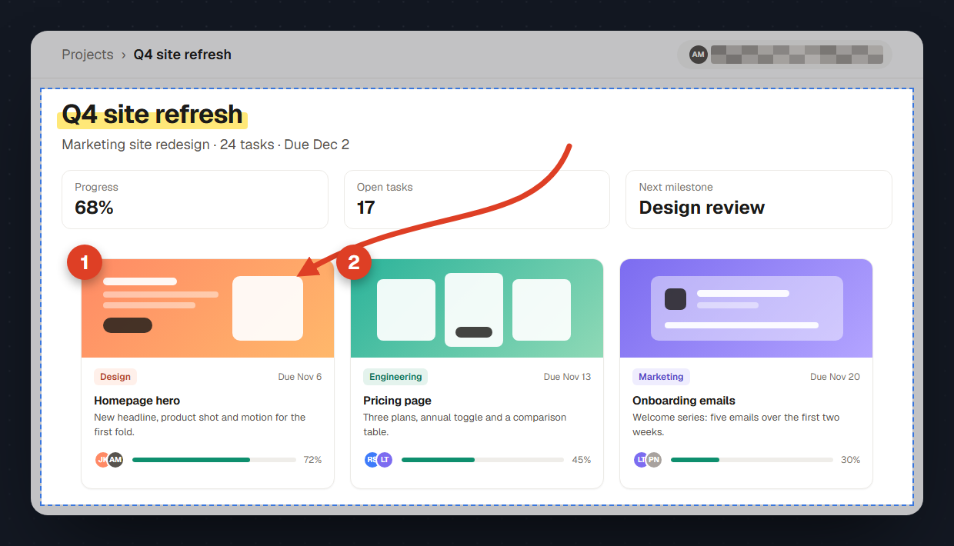Screen dimensions: 954x546
Task: Click the "New headline, product shot" description
Action: [x=200, y=424]
